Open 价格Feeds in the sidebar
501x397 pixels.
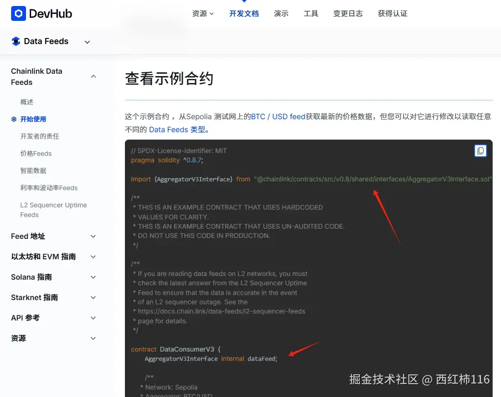[36, 154]
